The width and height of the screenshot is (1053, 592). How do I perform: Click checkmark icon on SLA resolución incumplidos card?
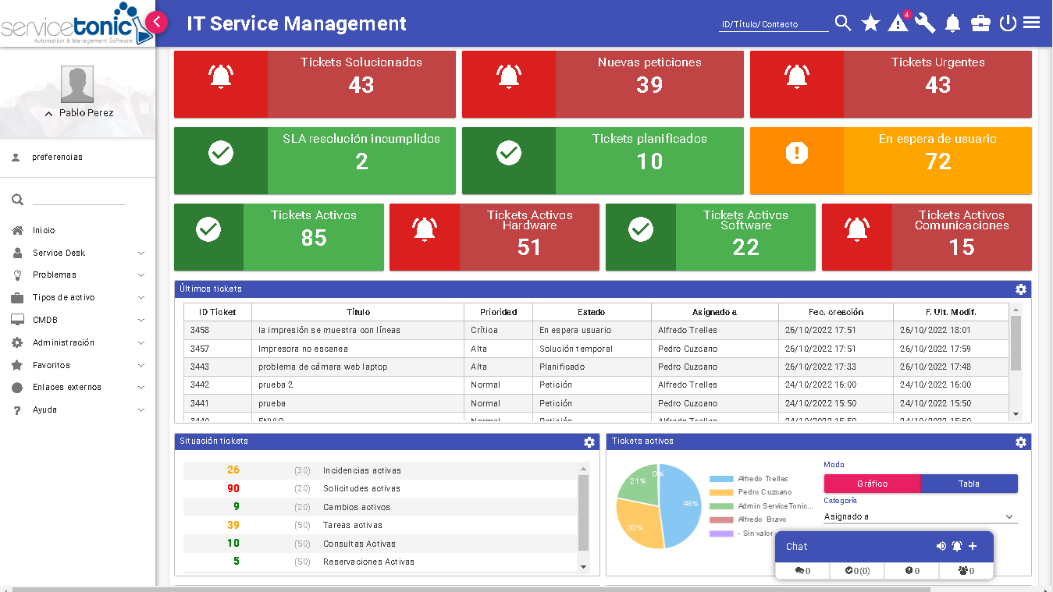[221, 153]
